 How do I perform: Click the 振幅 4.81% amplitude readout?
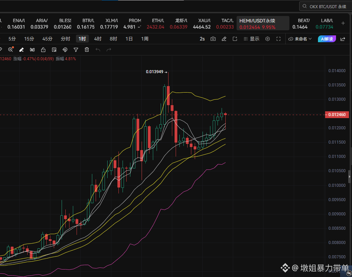click(66, 59)
